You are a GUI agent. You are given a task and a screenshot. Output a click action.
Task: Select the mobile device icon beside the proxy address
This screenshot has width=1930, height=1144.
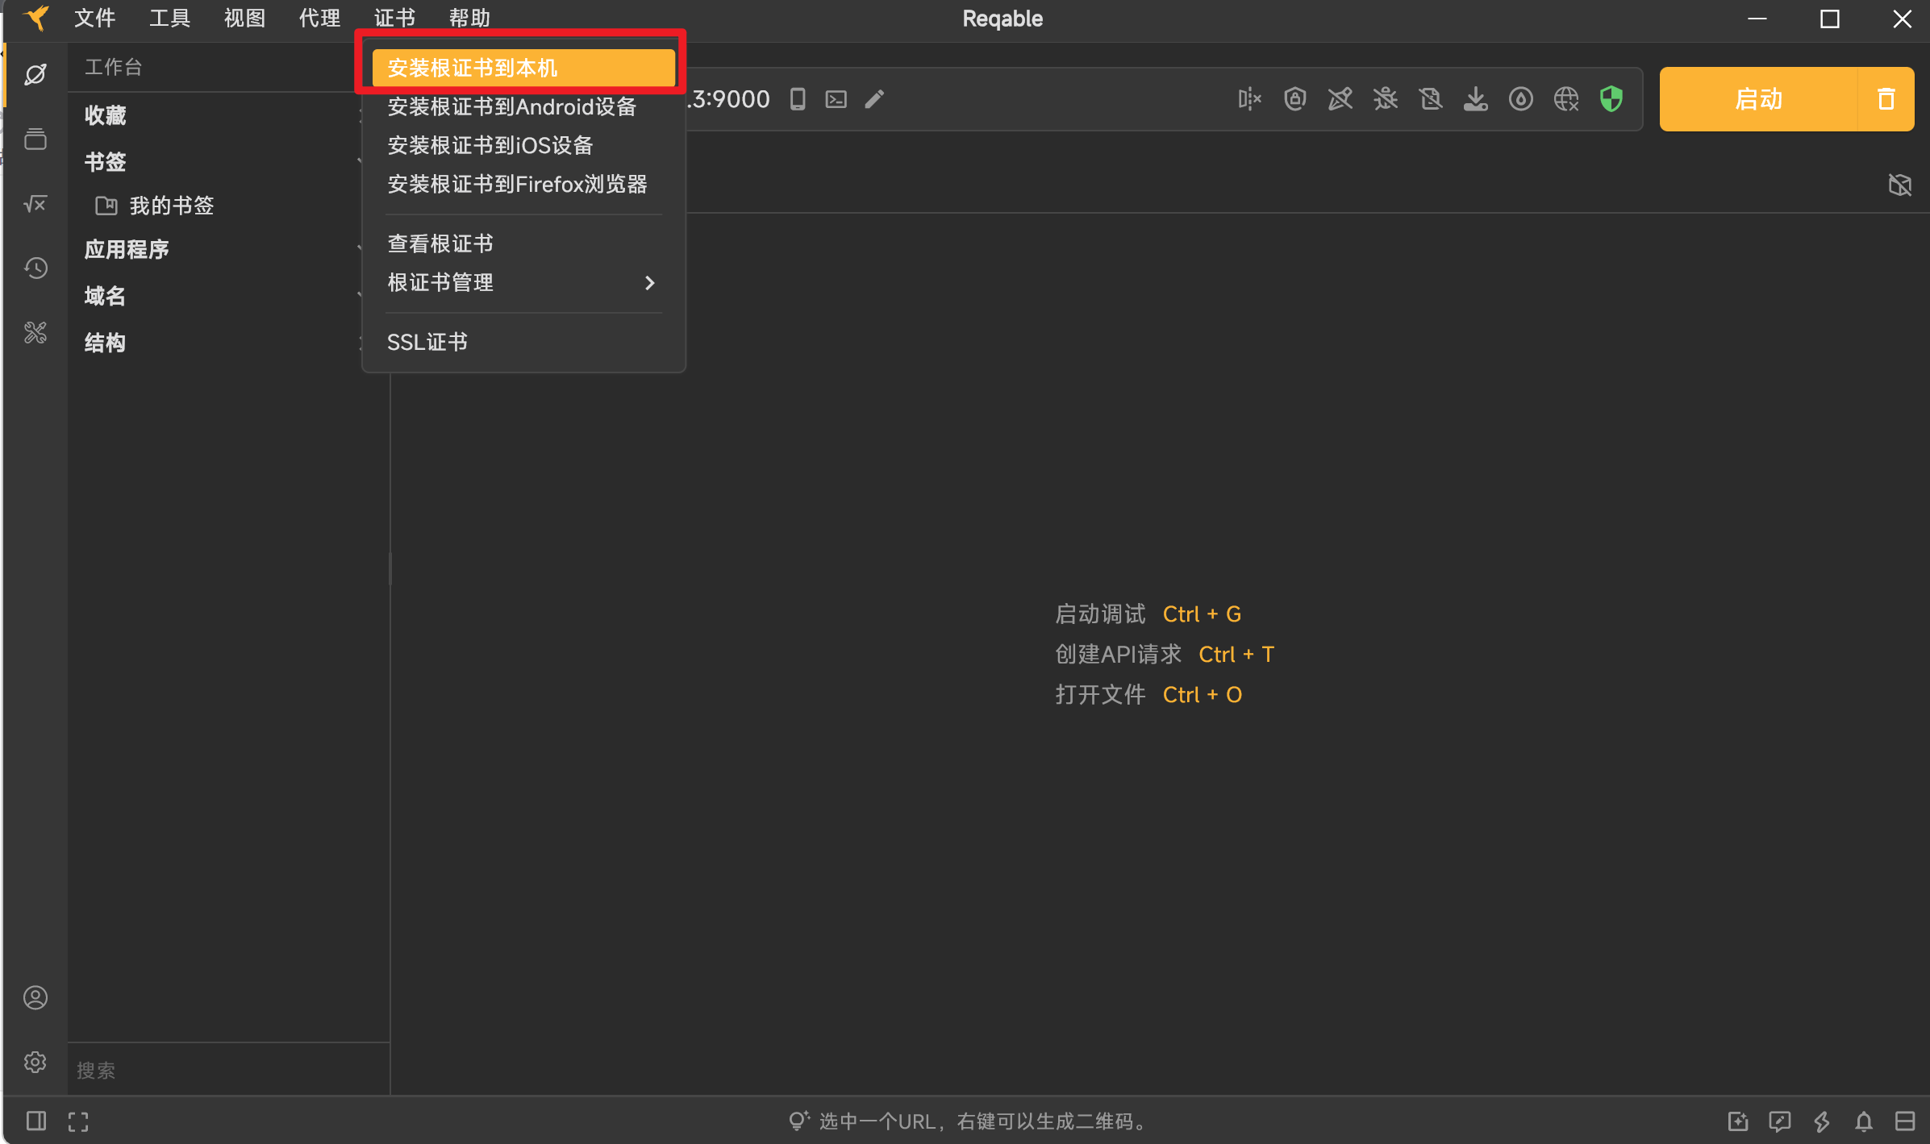[798, 98]
